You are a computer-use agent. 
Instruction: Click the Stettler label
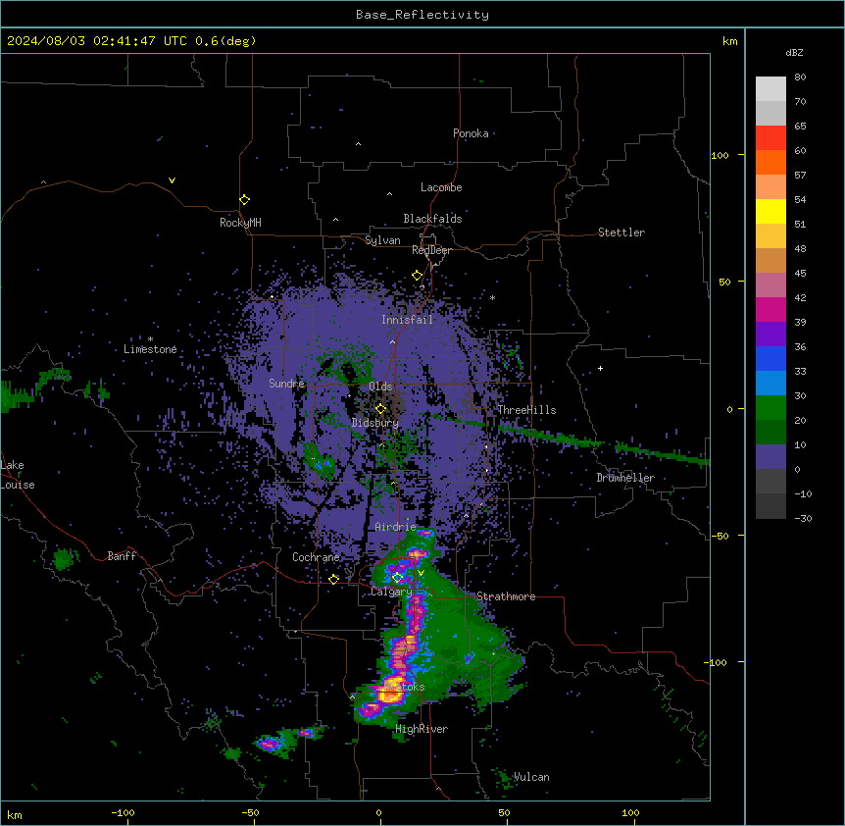[621, 232]
